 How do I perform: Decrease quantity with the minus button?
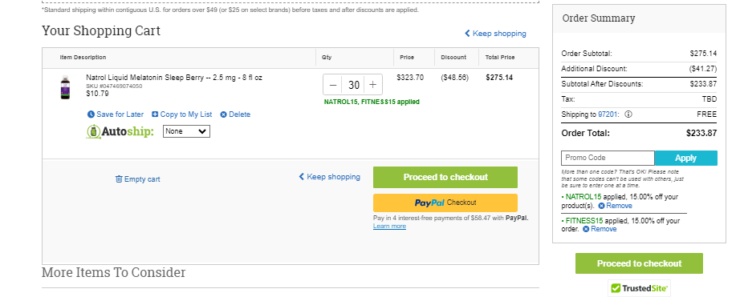tap(333, 85)
